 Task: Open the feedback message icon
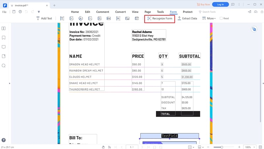233,5
